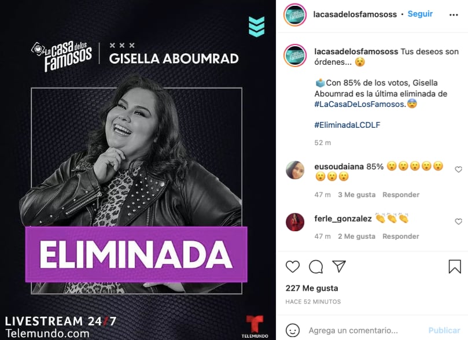View the 227 Me gusta likes list
The width and height of the screenshot is (468, 340).
coord(312,288)
